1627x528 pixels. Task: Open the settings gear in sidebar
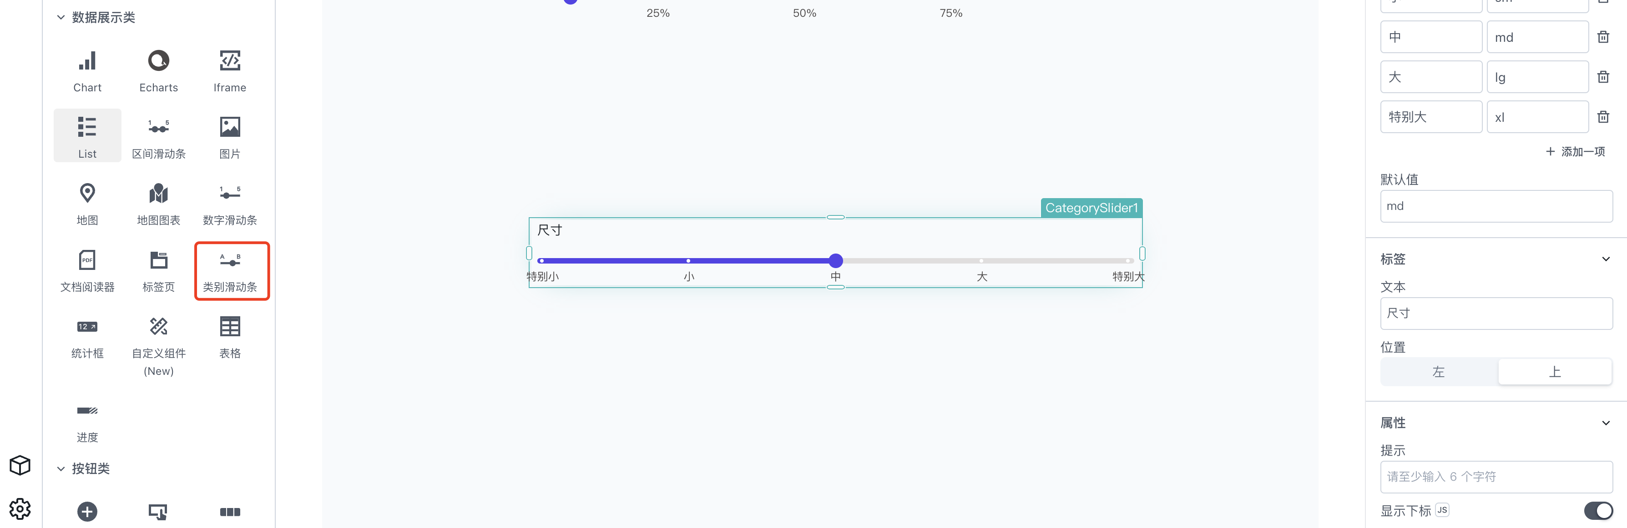[20, 508]
